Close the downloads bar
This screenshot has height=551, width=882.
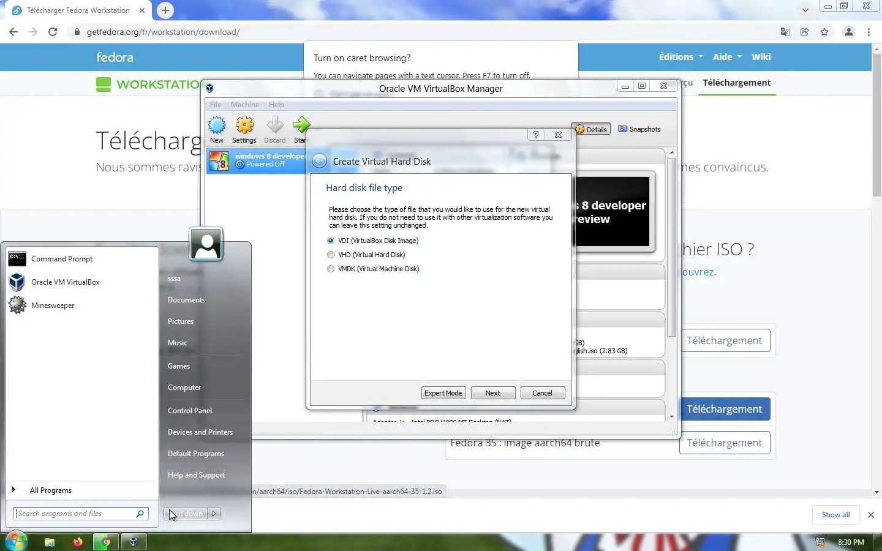coord(871,515)
